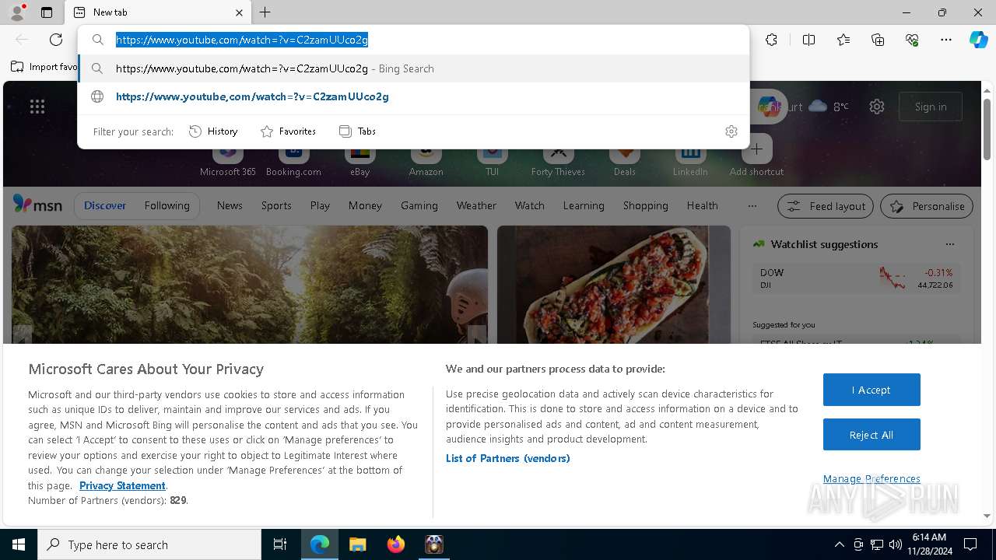Launch Firefox from the taskbar
This screenshot has height=560, width=996.
[x=395, y=544]
